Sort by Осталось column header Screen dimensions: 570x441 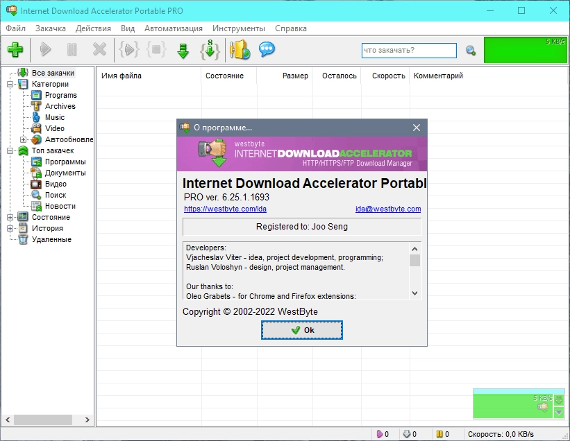pos(340,76)
